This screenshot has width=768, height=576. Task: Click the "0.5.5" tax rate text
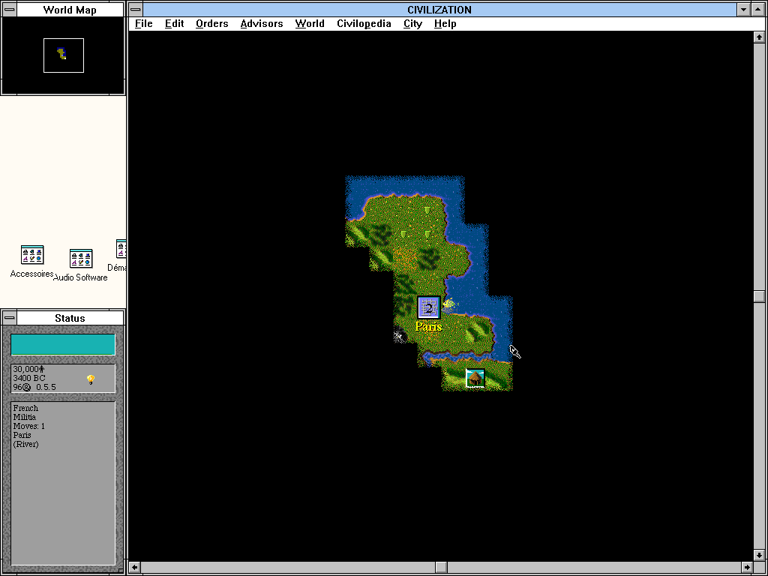pos(46,387)
